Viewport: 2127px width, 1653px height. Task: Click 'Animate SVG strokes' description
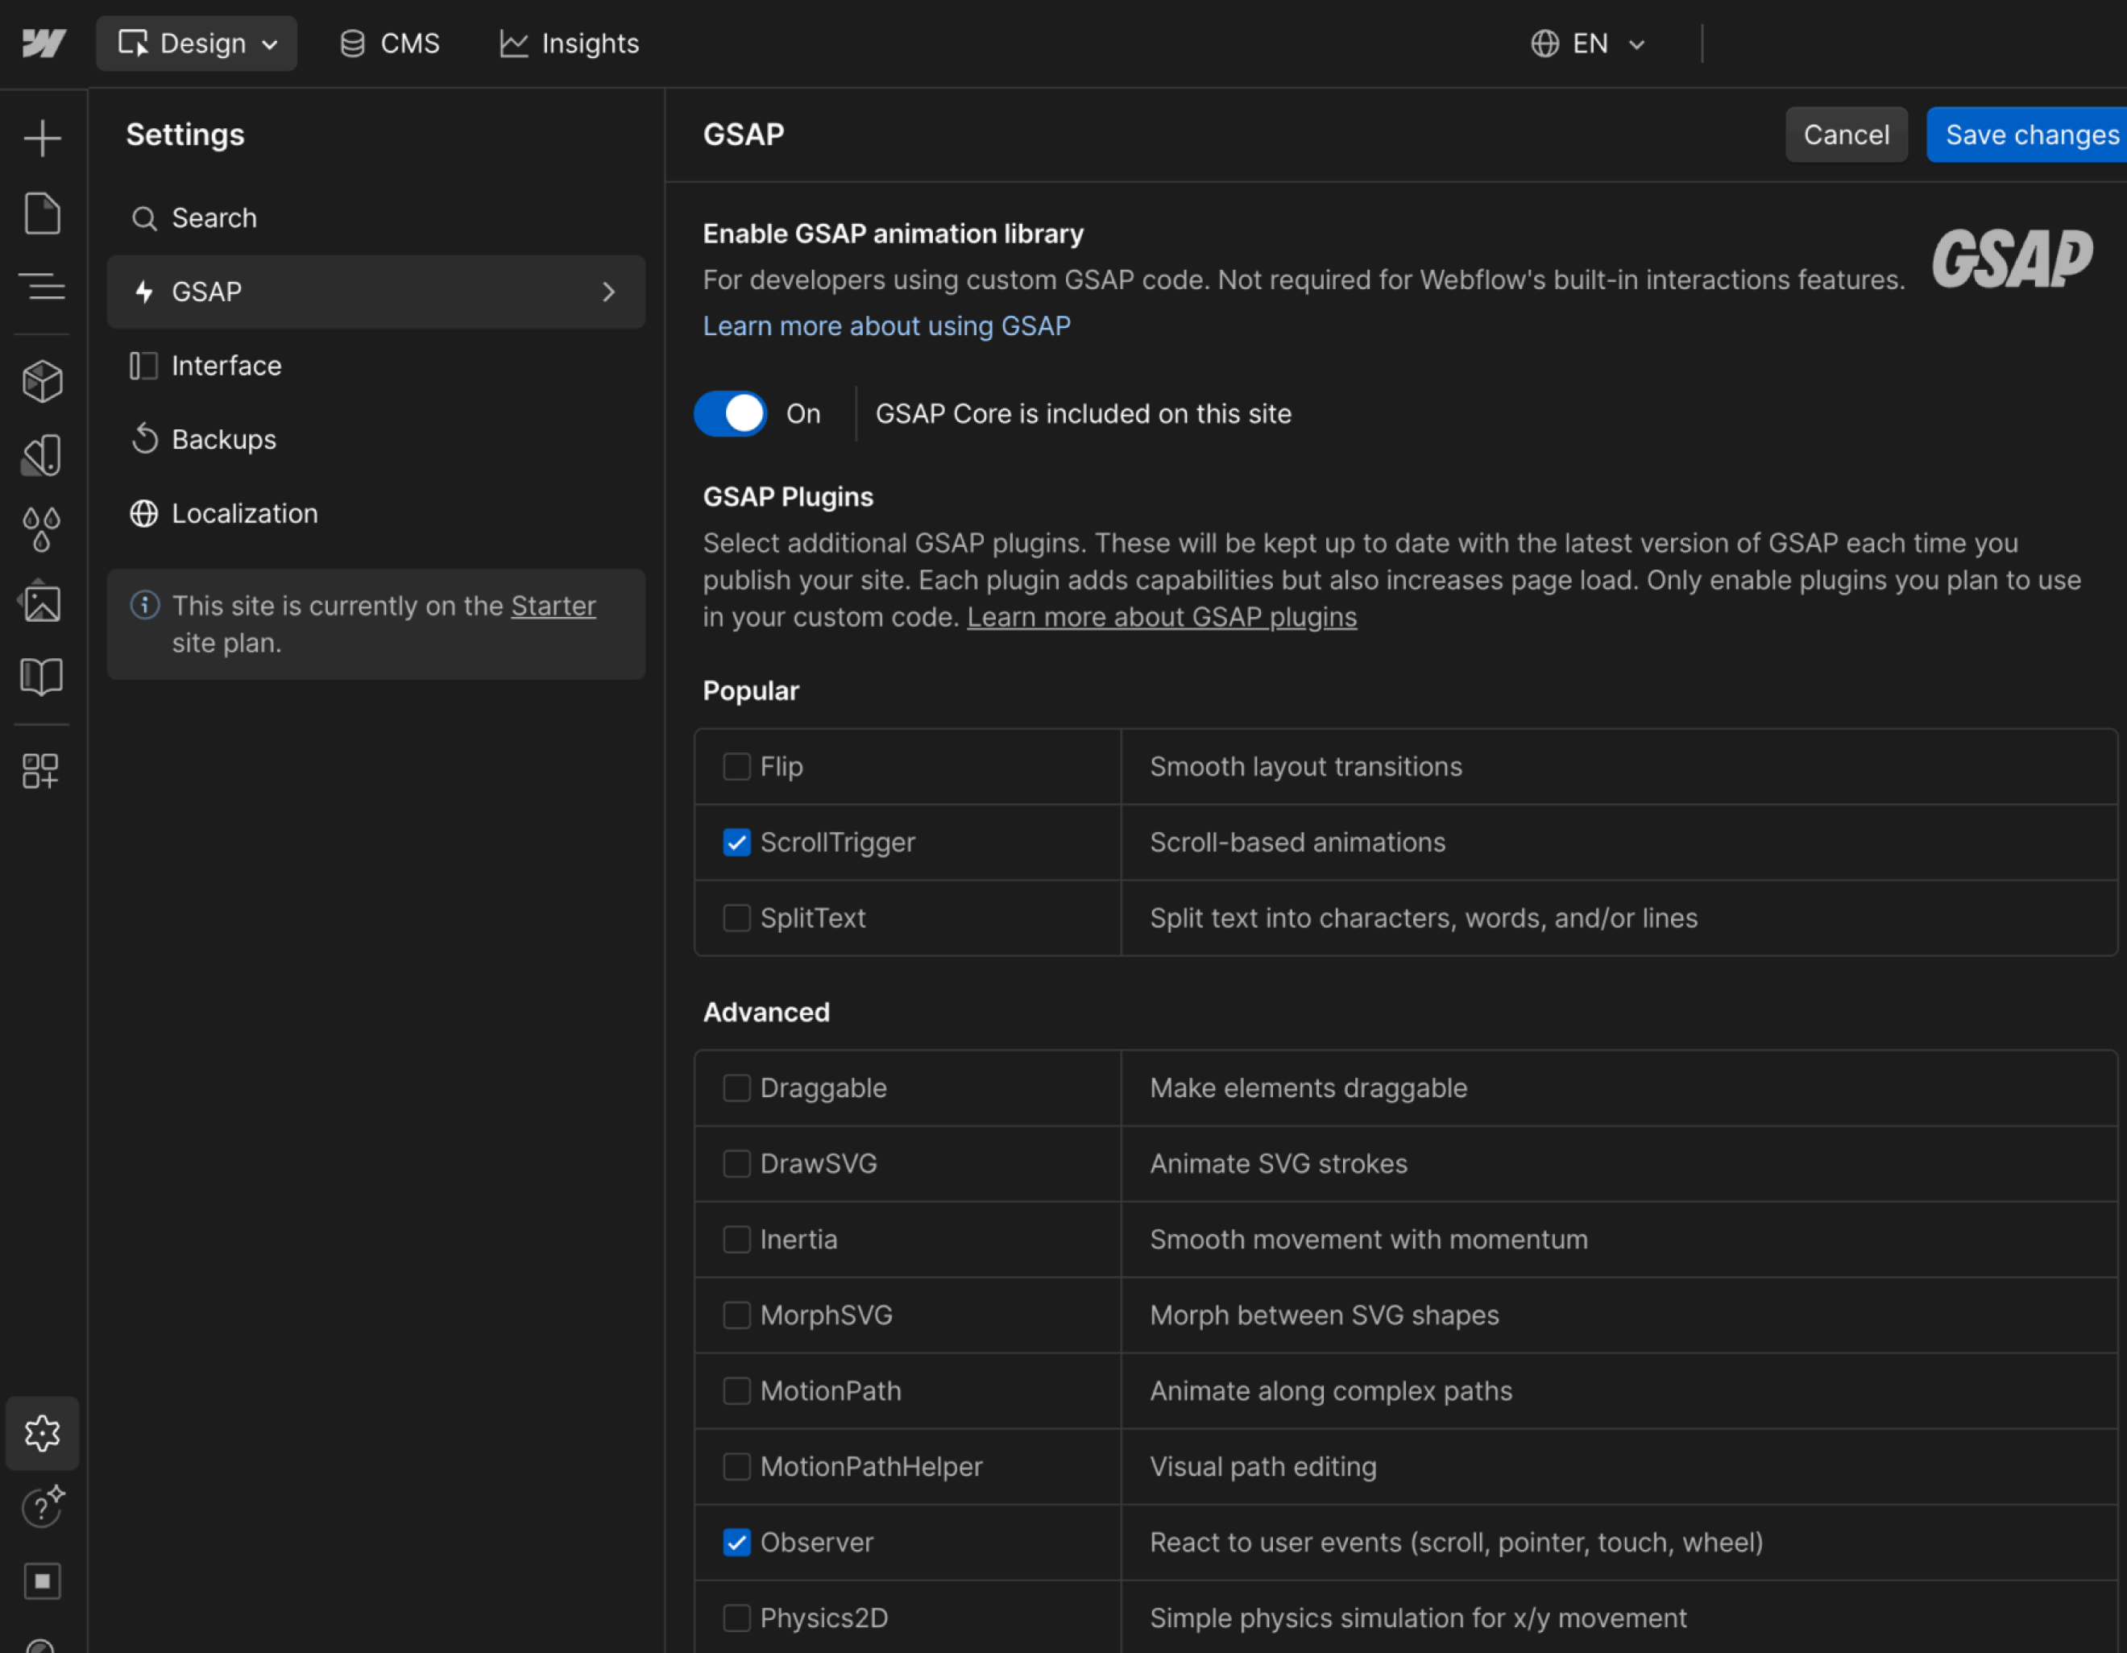1278,1163
